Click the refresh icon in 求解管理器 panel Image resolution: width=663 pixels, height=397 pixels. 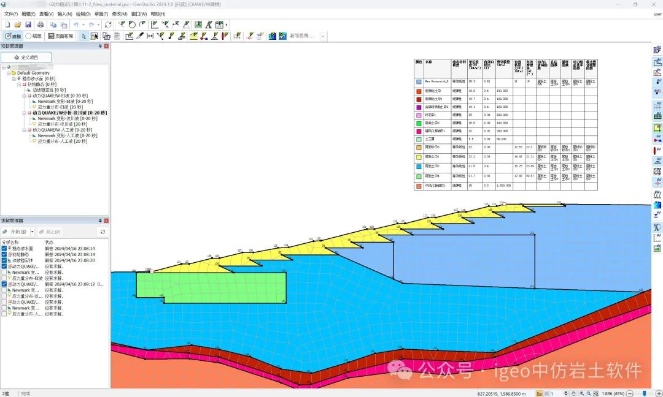click(103, 232)
